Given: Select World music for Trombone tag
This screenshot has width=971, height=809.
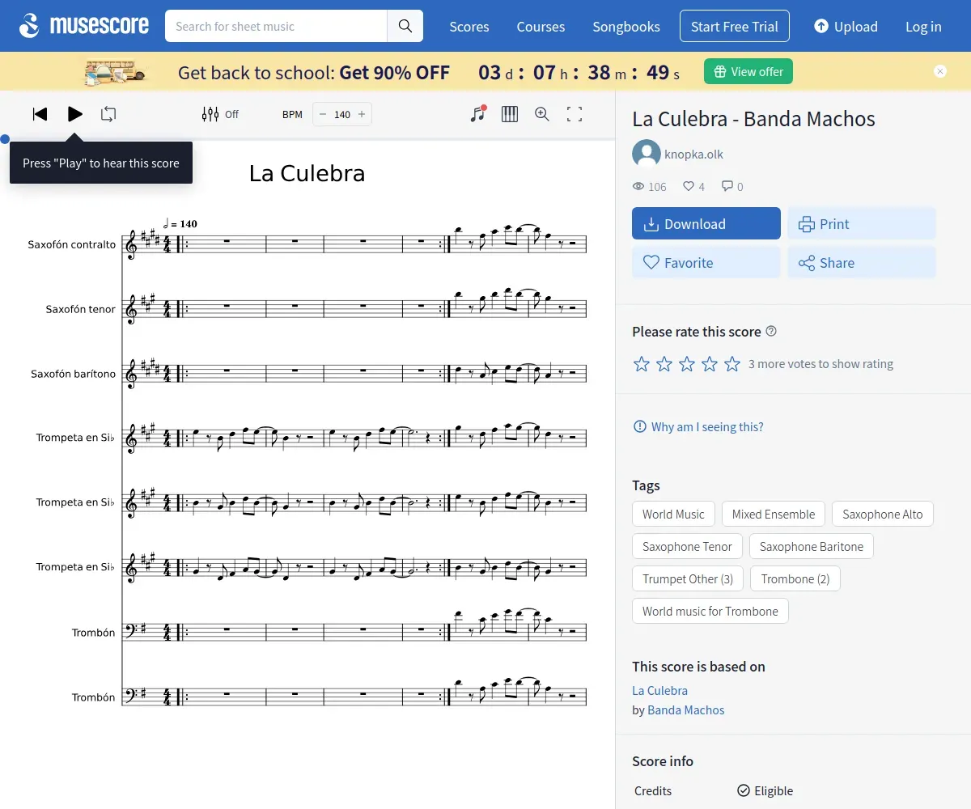Looking at the screenshot, I should 710,611.
